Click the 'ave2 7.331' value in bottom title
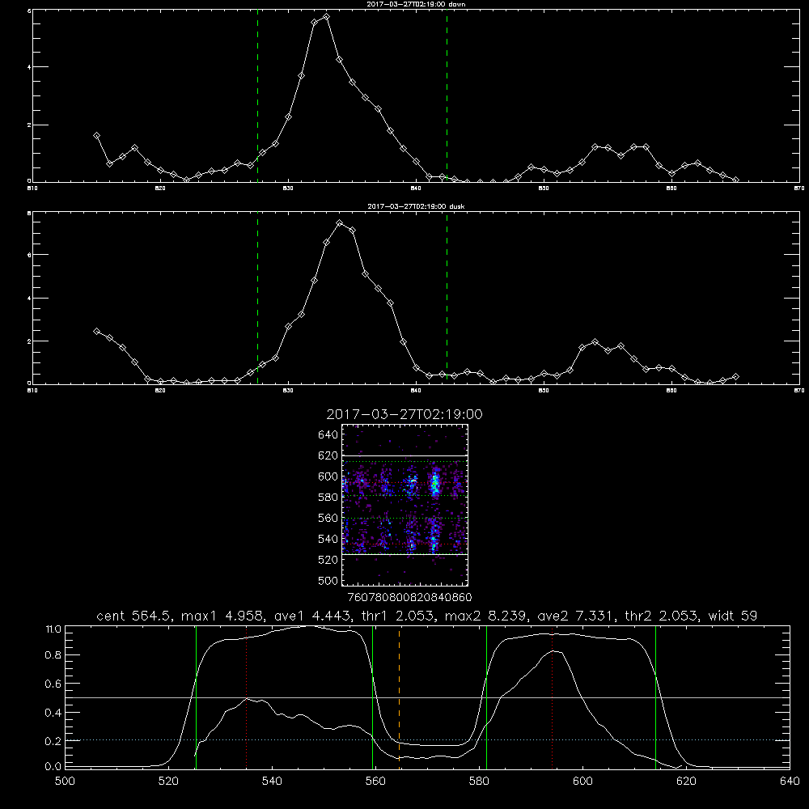The height and width of the screenshot is (809, 809). (x=577, y=616)
